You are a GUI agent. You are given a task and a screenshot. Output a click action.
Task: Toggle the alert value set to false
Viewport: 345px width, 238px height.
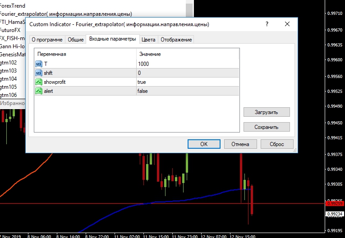click(x=187, y=91)
